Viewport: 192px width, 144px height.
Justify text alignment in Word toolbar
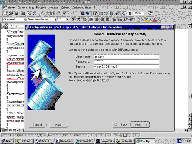click(108, 20)
